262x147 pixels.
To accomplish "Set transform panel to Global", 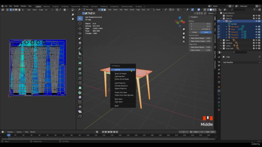I will tap(194, 32).
